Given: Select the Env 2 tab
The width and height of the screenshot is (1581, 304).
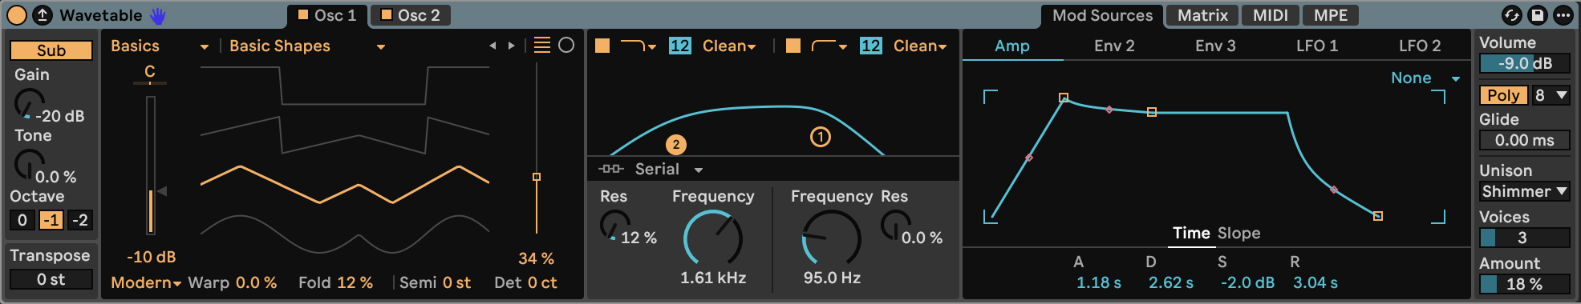Looking at the screenshot, I should point(1114,46).
